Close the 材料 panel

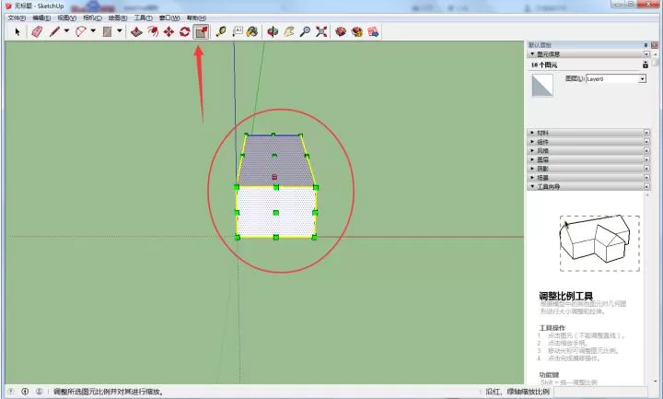tap(646, 133)
